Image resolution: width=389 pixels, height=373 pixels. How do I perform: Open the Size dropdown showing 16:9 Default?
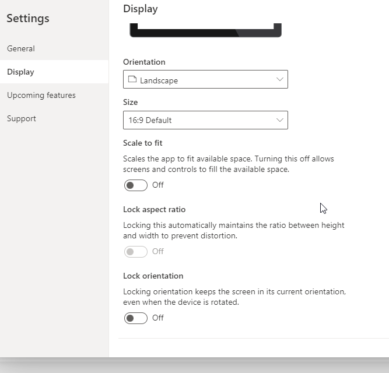pyautogui.click(x=205, y=120)
